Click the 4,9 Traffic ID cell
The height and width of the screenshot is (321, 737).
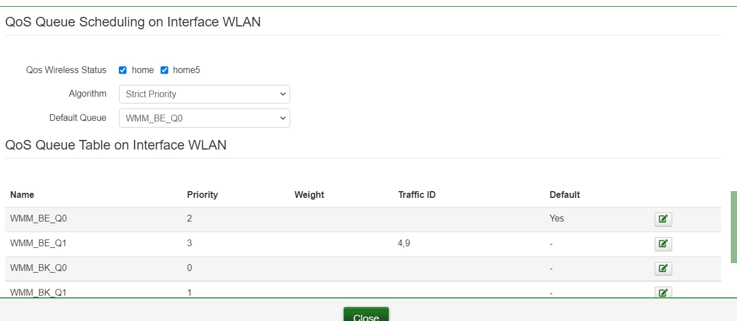tap(404, 243)
